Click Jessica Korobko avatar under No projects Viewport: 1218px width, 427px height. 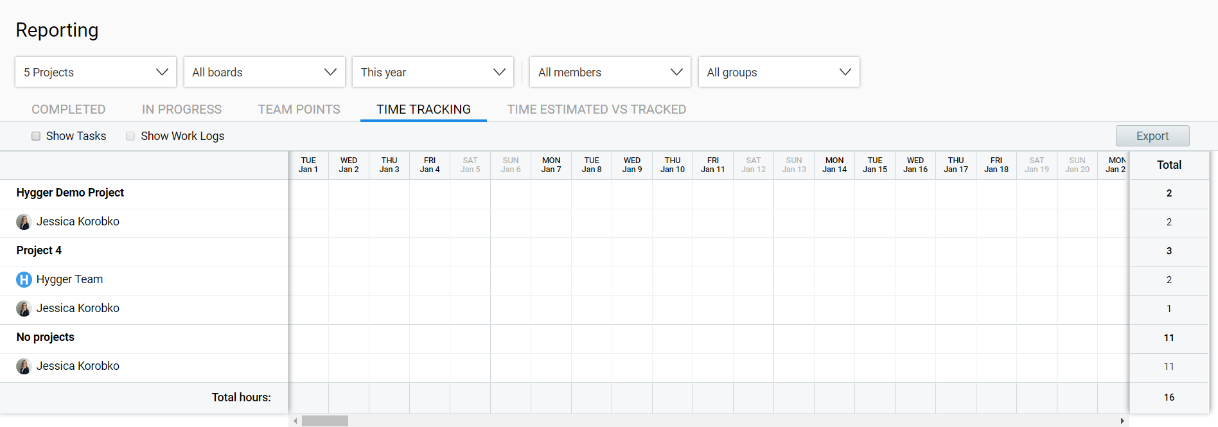[x=24, y=367]
